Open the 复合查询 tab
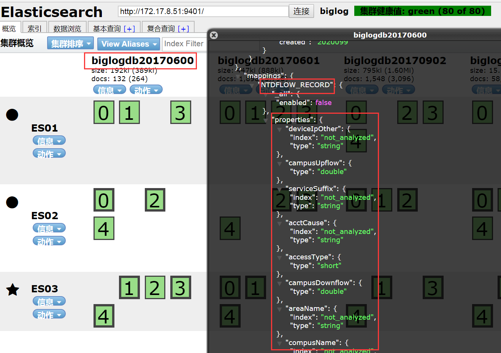 pos(168,28)
